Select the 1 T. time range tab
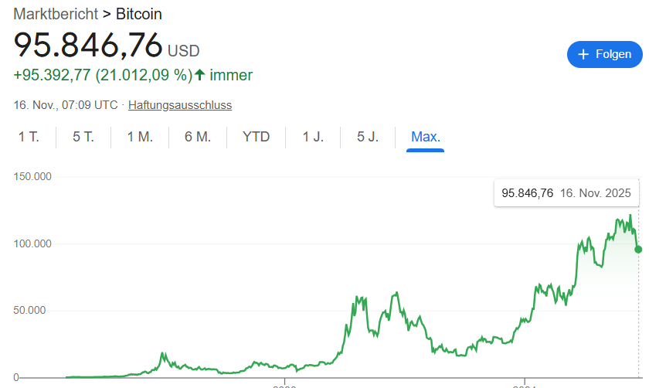 [29, 137]
